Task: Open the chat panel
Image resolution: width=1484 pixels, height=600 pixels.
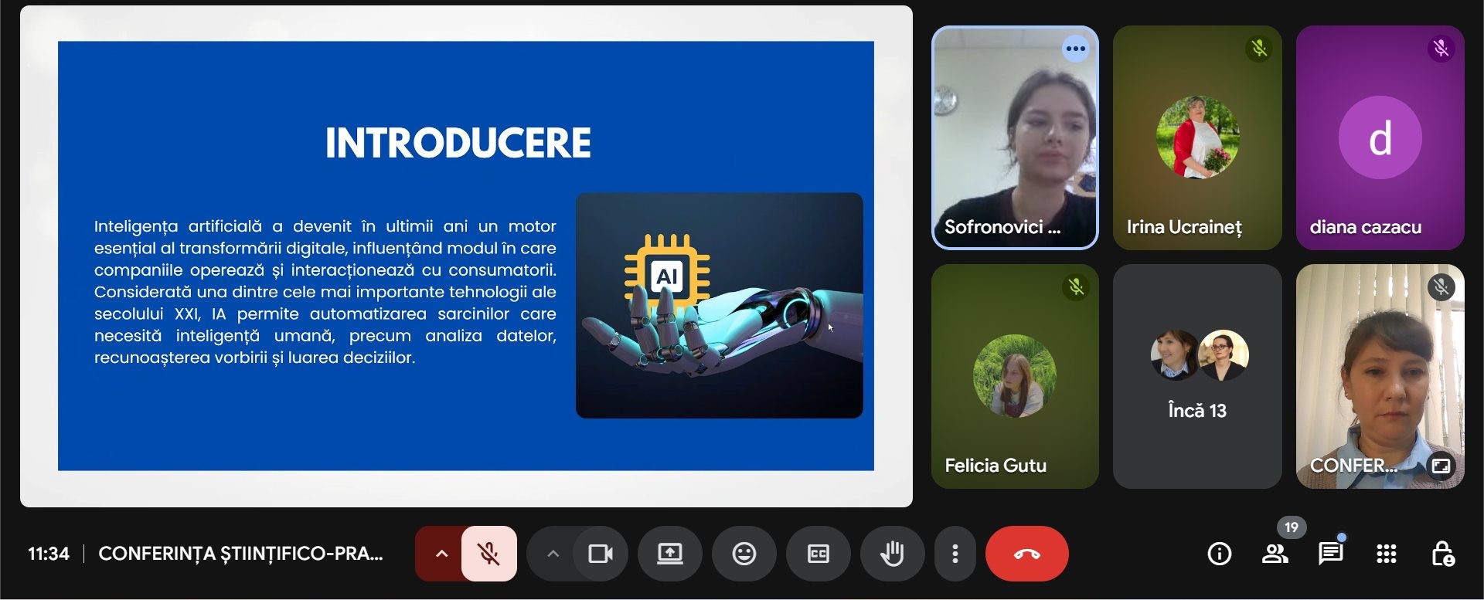Action: point(1330,554)
